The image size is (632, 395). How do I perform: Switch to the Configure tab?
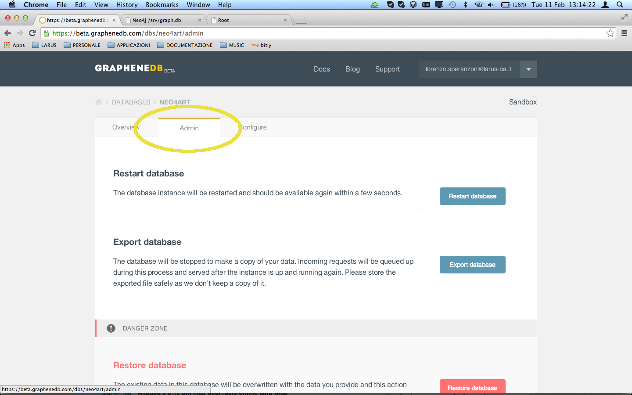(253, 127)
